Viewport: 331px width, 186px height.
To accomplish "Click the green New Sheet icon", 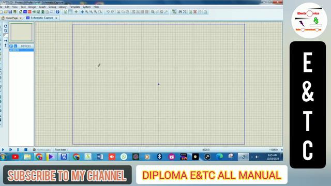I will 190,12.
